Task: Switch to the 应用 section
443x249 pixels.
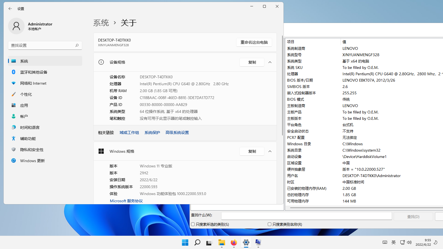Action: (24, 105)
